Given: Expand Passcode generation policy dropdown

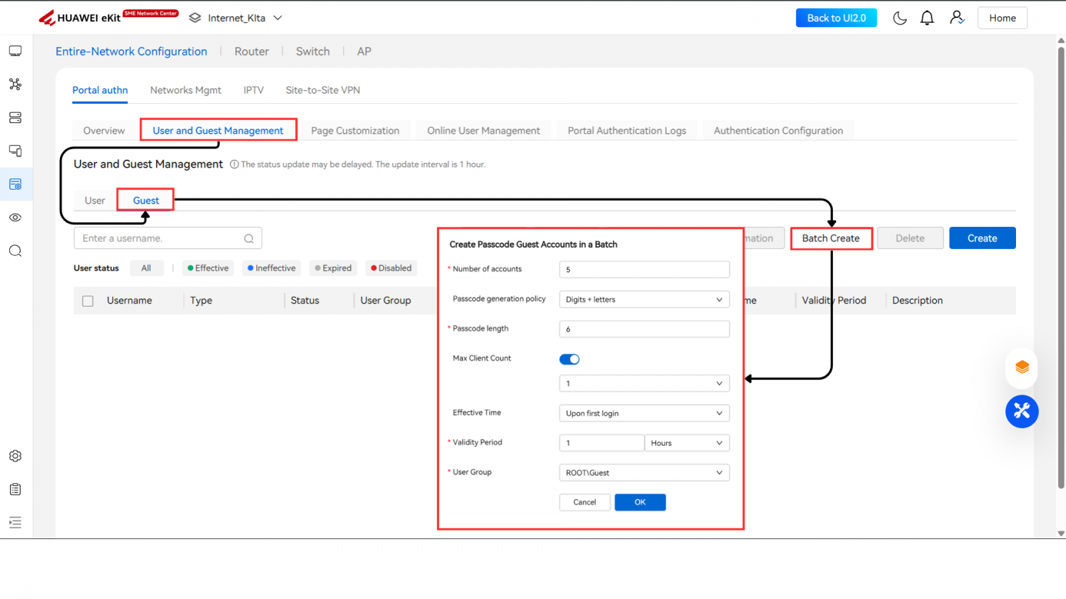Looking at the screenshot, I should click(644, 299).
